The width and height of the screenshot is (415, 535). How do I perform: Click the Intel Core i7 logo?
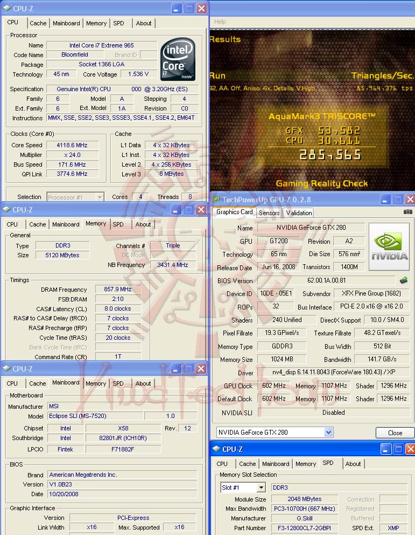coord(178,59)
